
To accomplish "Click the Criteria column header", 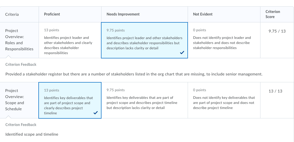I will click(x=12, y=14).
